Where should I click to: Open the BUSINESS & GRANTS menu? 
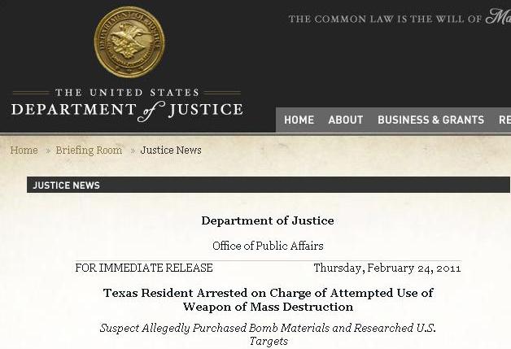point(430,120)
